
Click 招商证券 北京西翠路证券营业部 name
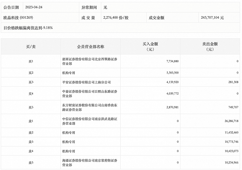click(90, 62)
